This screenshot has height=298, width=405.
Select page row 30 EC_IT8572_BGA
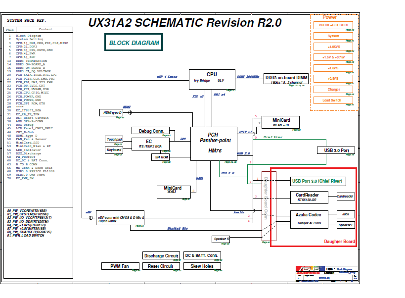(24, 110)
